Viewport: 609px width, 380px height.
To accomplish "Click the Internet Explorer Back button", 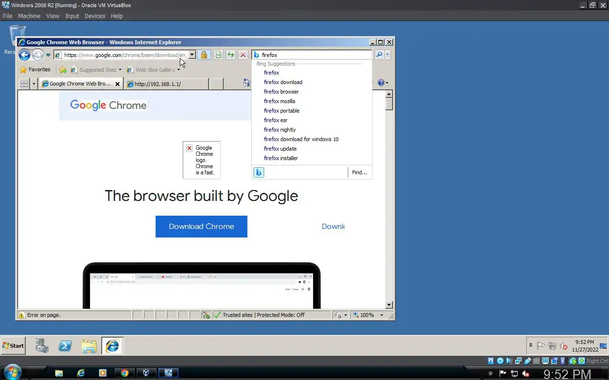I will 24,55.
